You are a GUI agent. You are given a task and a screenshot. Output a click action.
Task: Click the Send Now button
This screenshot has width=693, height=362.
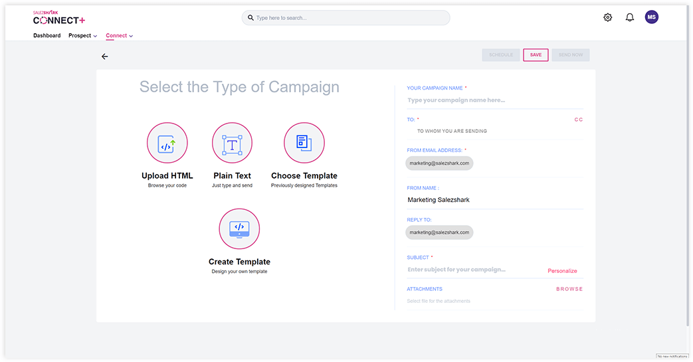coord(570,55)
